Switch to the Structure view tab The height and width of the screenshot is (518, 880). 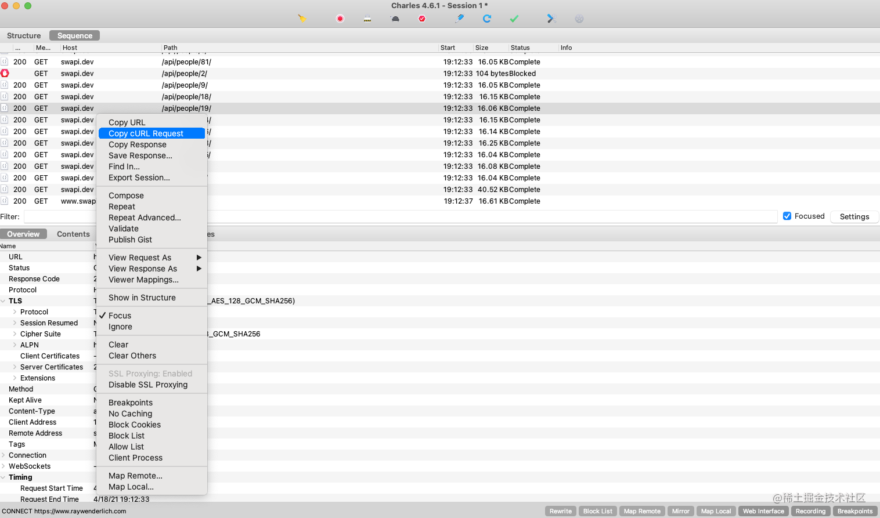coord(24,35)
